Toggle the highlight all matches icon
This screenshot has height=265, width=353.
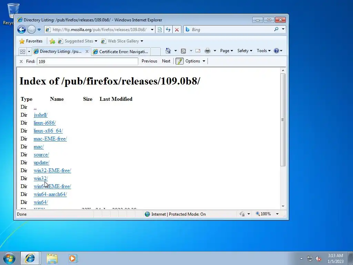tap(179, 61)
